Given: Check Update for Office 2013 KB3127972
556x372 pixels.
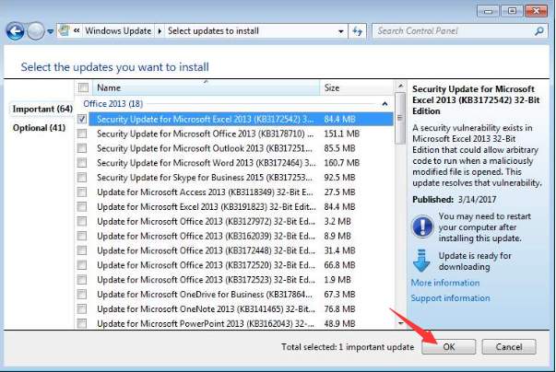Looking at the screenshot, I should pyautogui.click(x=82, y=221).
